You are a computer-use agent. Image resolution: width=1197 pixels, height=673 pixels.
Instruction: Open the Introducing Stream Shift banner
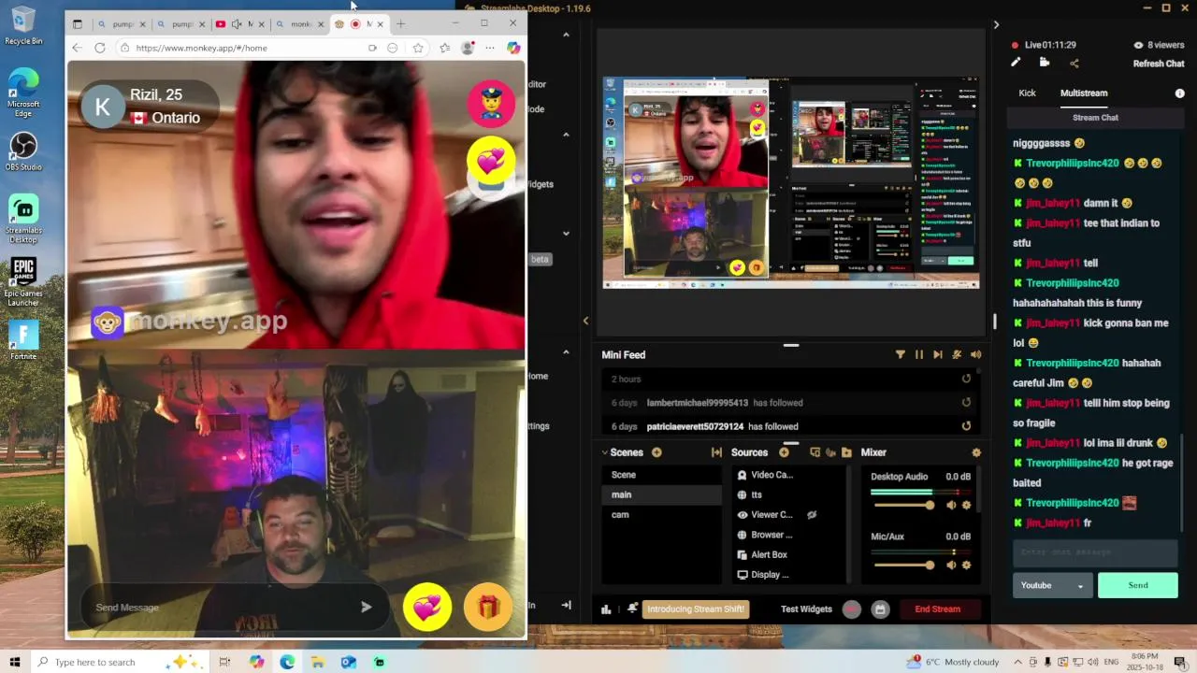coord(696,609)
